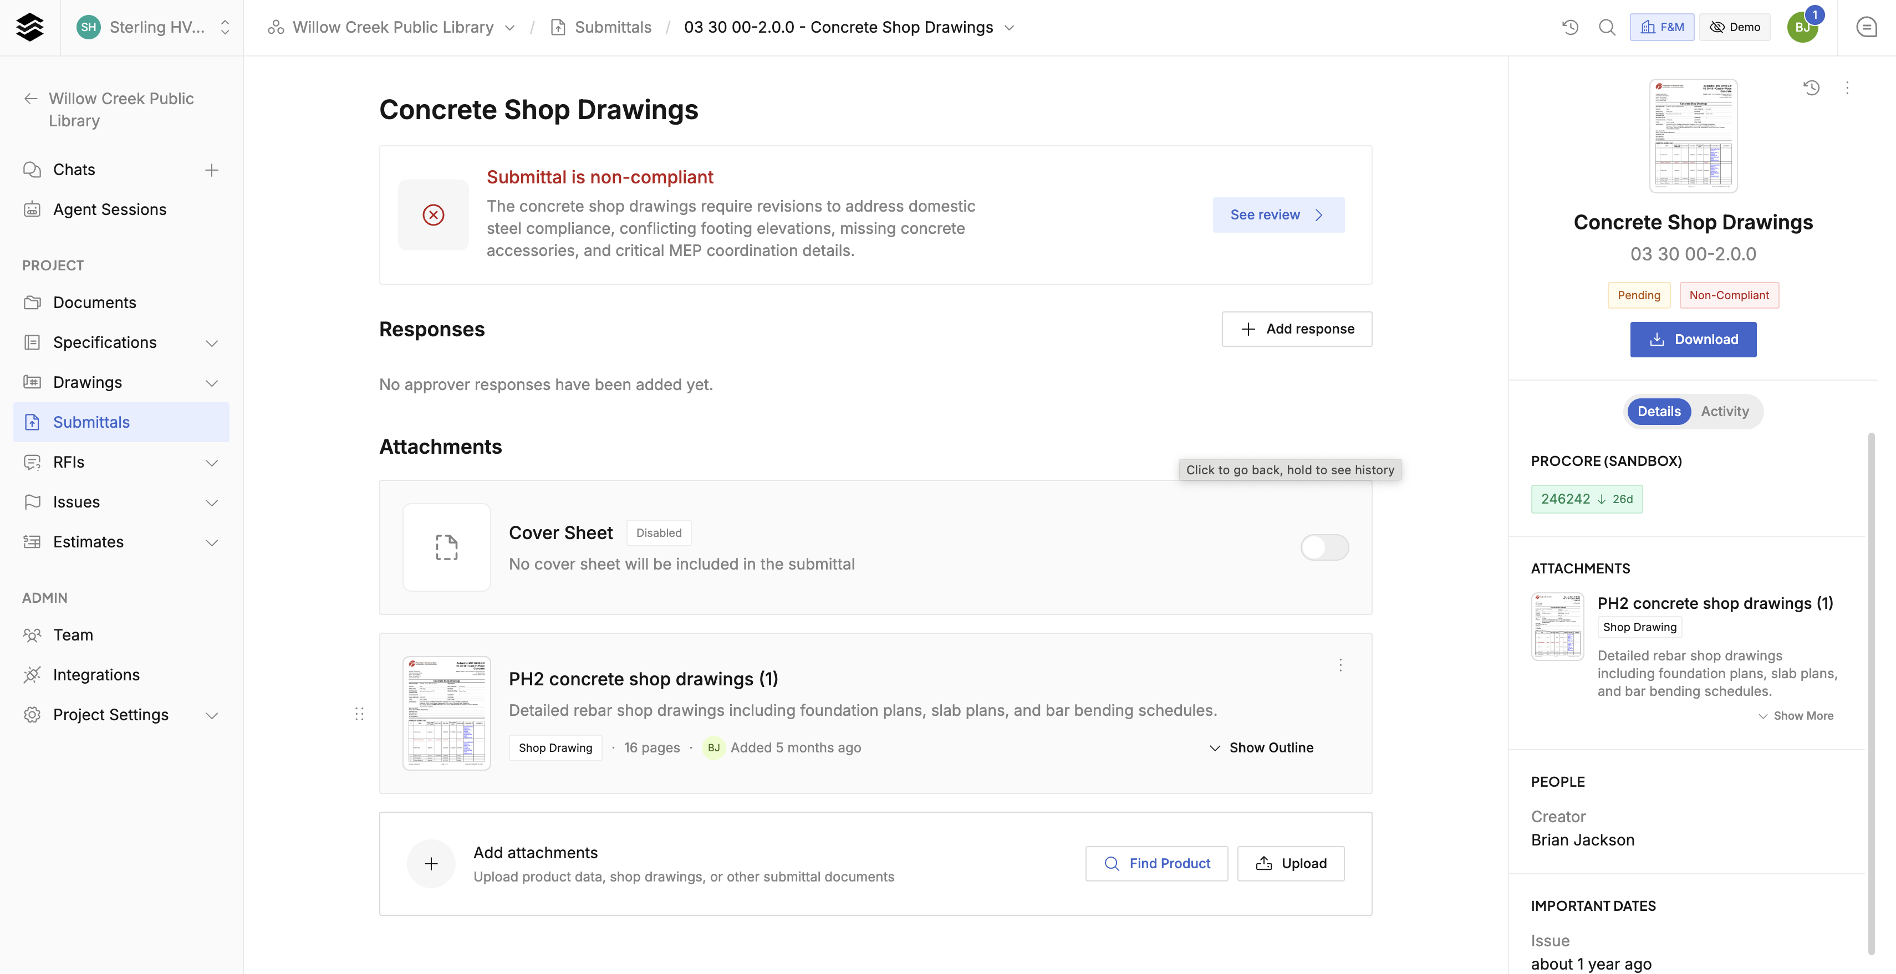Select Submittals in the sidebar menu
1896x974 pixels.
(x=121, y=422)
